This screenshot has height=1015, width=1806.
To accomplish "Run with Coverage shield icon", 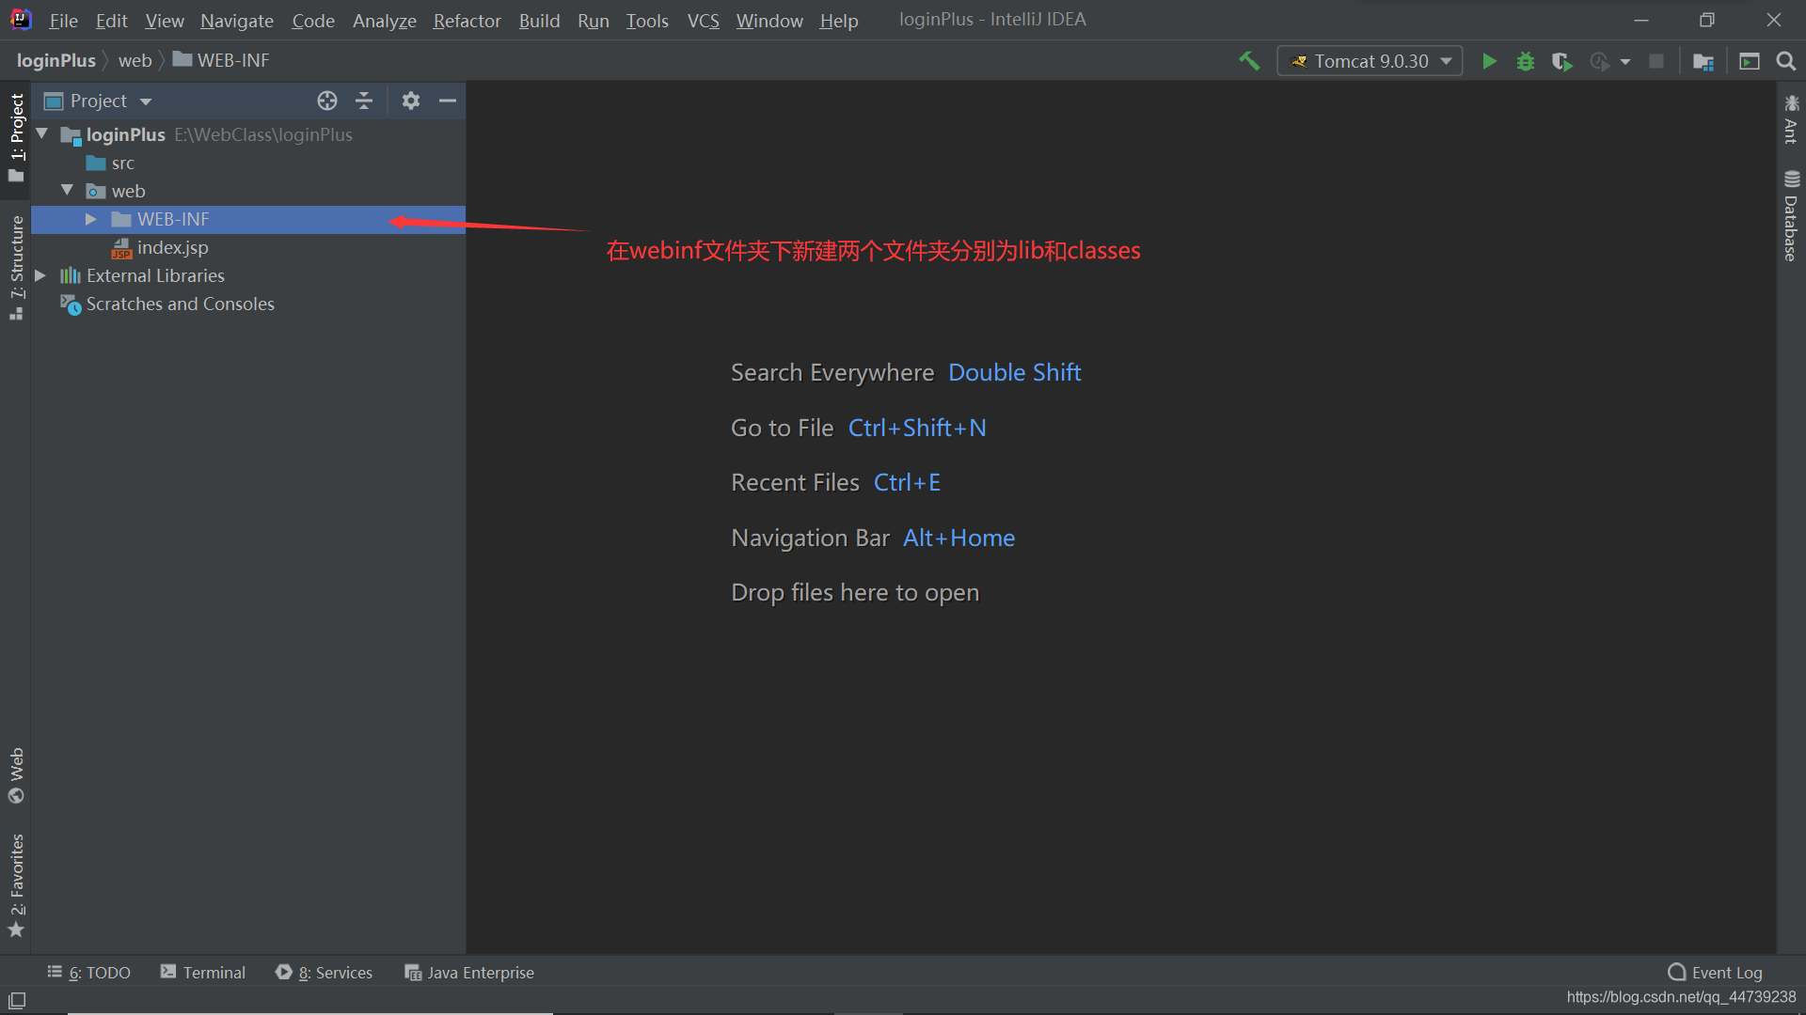I will tap(1561, 61).
